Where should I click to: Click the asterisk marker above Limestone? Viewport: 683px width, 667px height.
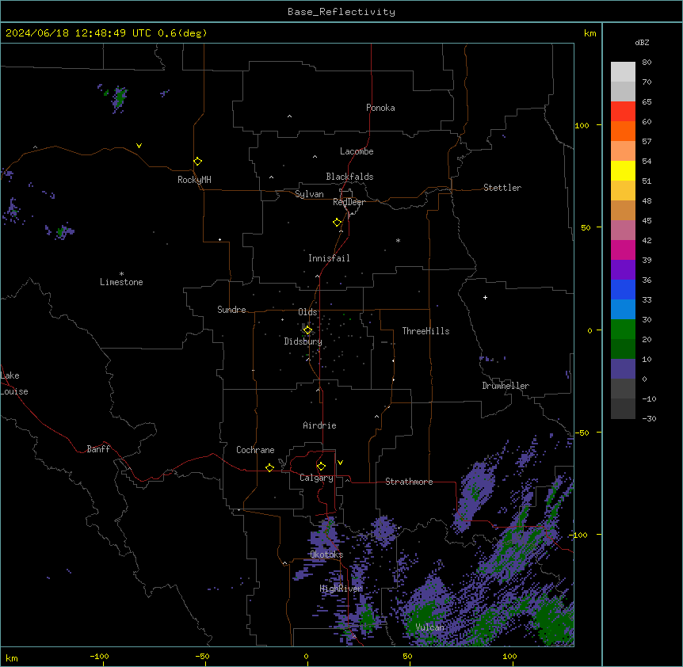[x=121, y=274]
